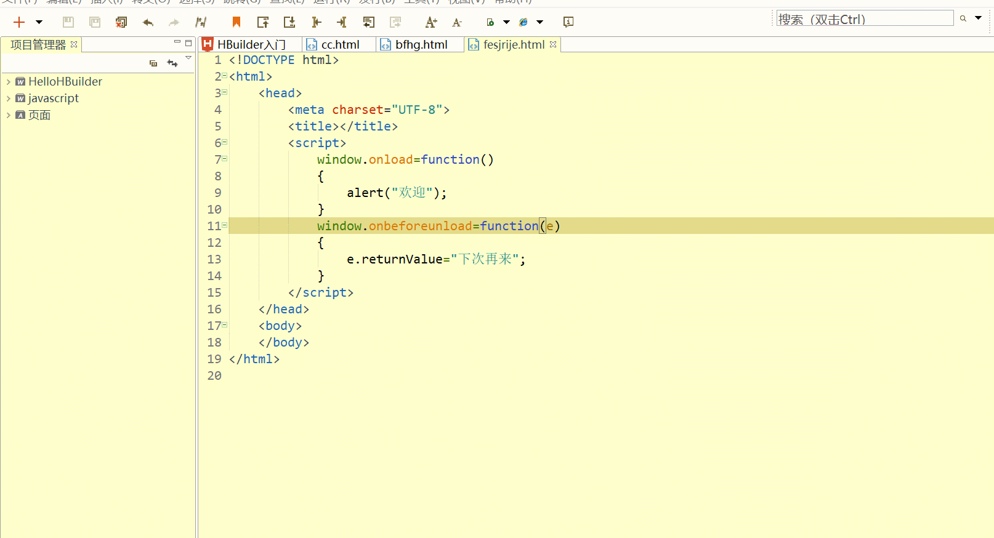994x538 pixels.
Task: Click the browser preview globe icon
Action: [x=523, y=22]
